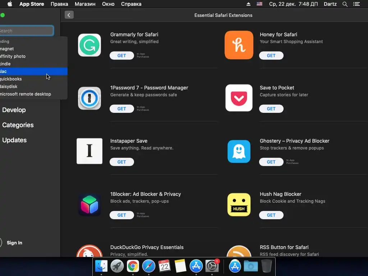
Task: Go to the Updates sidebar section
Action: pos(14,140)
